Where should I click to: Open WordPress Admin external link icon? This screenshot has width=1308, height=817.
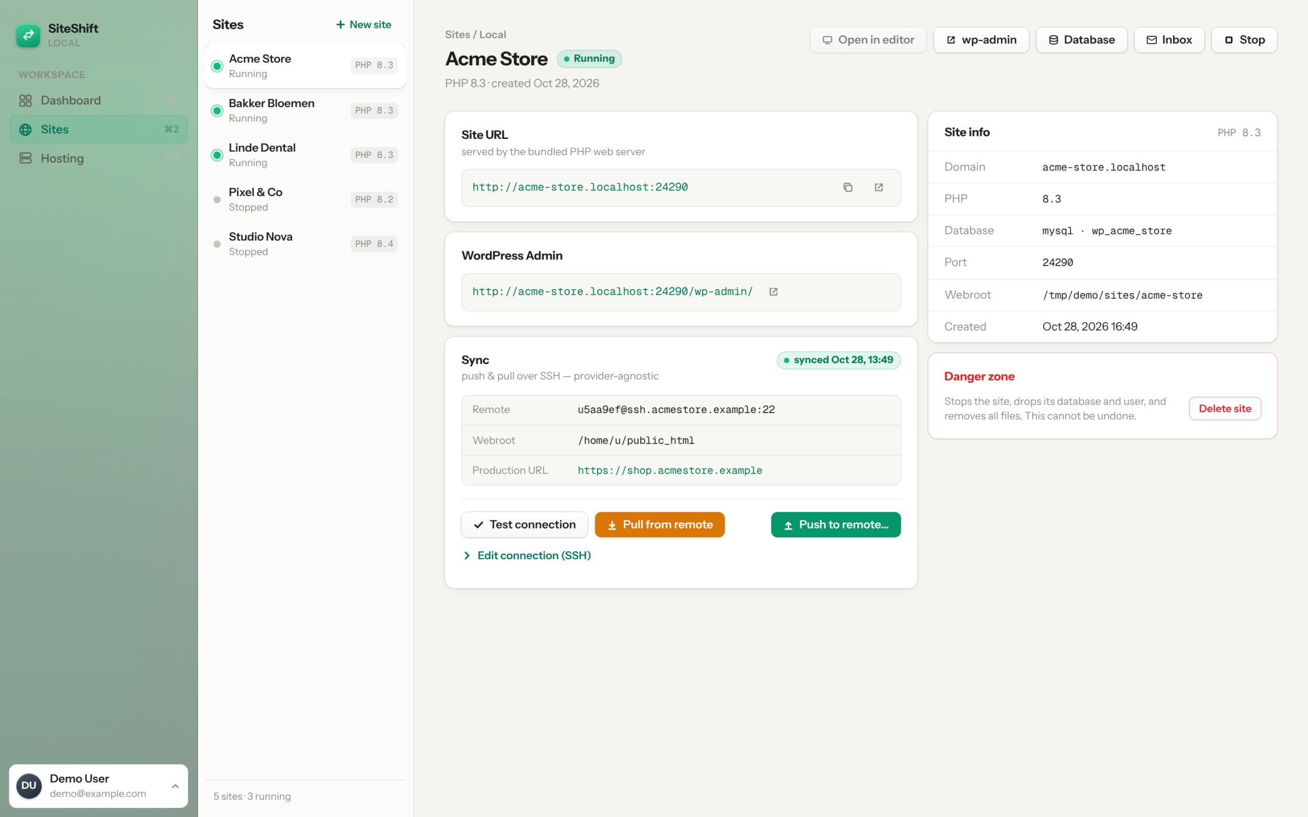point(774,292)
